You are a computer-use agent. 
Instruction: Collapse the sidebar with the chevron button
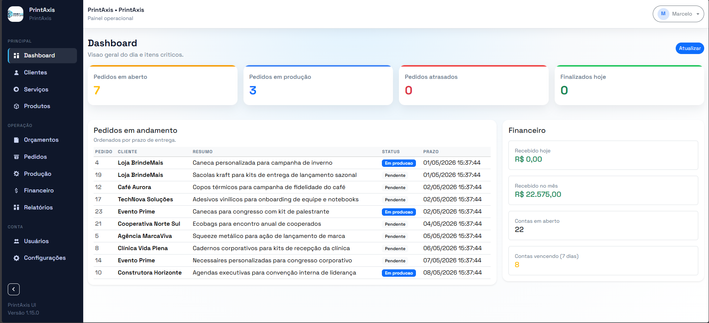[x=14, y=289]
